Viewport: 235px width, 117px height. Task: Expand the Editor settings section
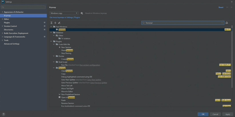2,19
